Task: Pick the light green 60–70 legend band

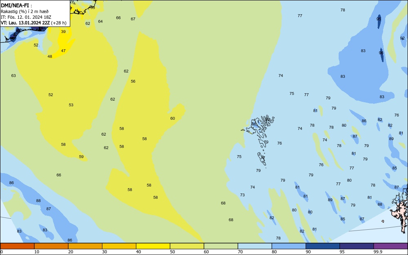Action: [221, 246]
